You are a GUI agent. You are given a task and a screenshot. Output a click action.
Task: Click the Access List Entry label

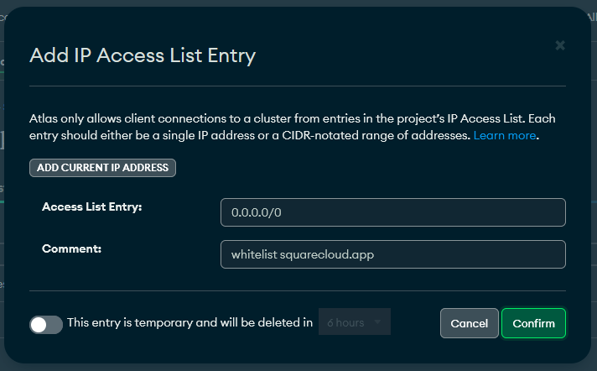point(91,206)
